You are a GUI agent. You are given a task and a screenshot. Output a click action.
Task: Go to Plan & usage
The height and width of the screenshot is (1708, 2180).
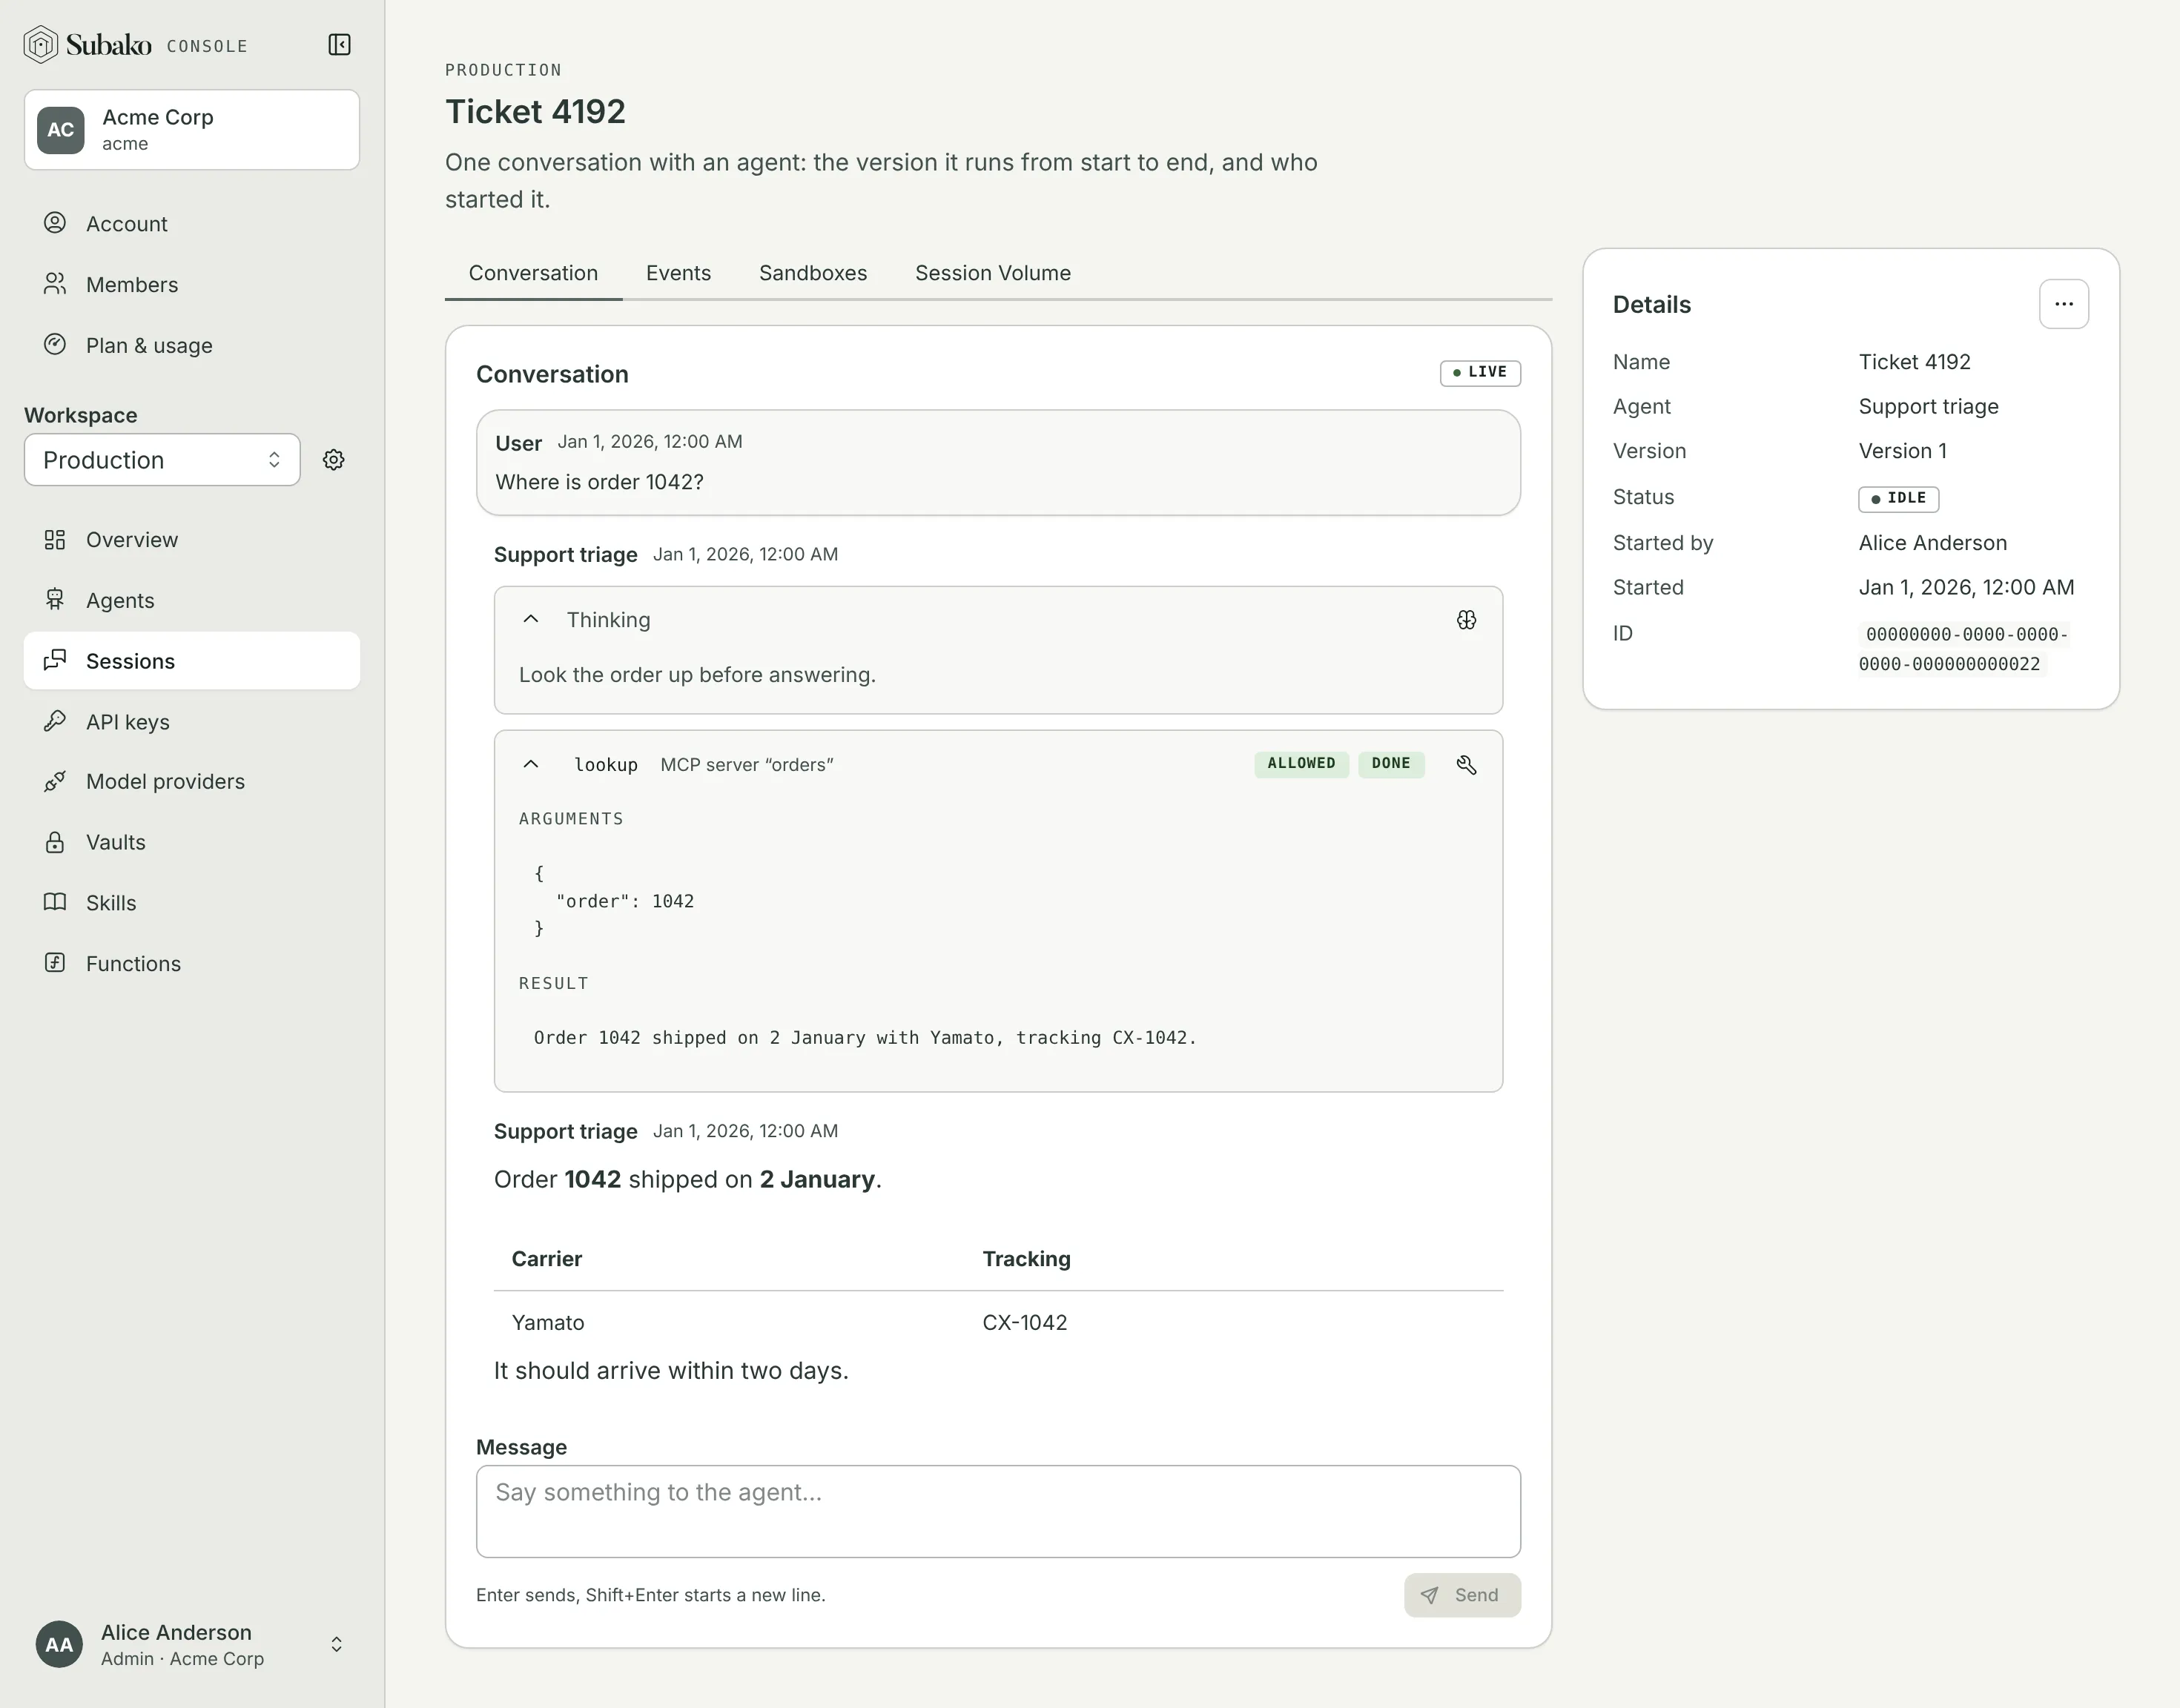192,346
